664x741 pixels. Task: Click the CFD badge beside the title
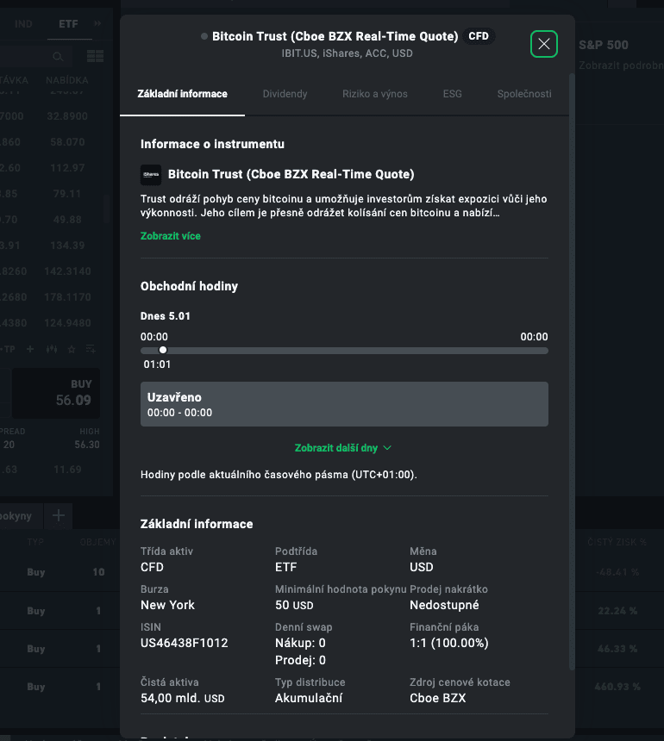(478, 36)
